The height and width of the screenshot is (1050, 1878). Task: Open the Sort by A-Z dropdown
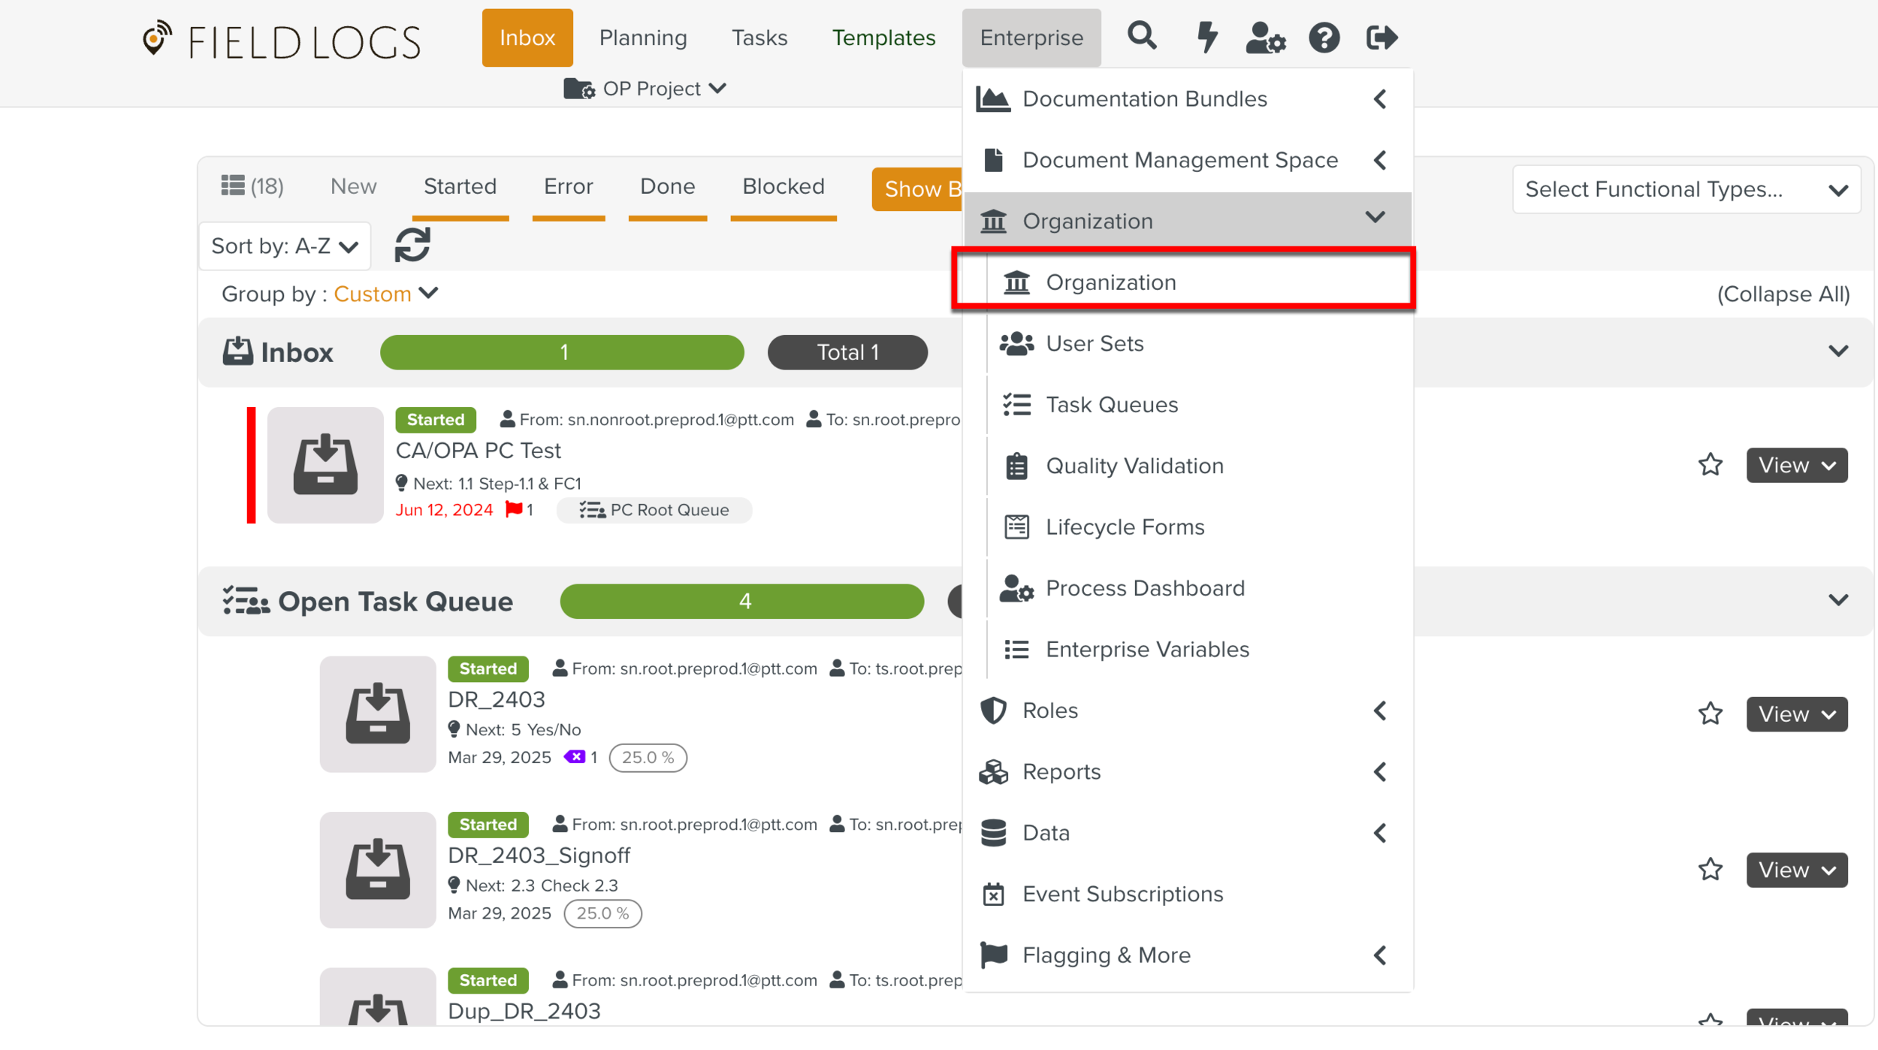(x=285, y=246)
